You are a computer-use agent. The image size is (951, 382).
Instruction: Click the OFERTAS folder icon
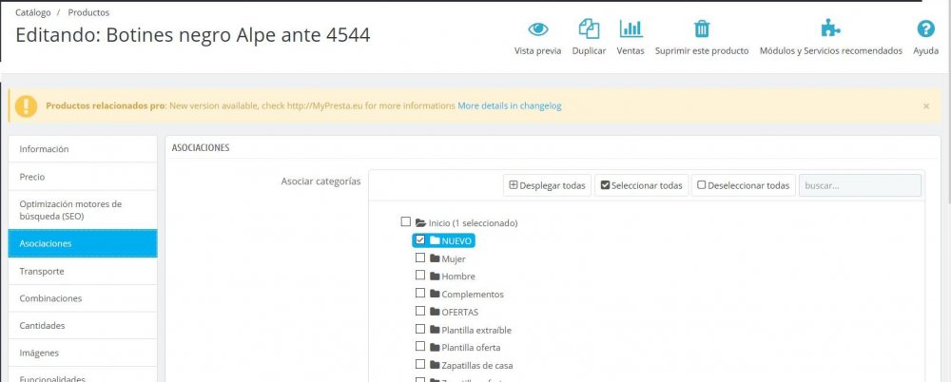tap(435, 312)
